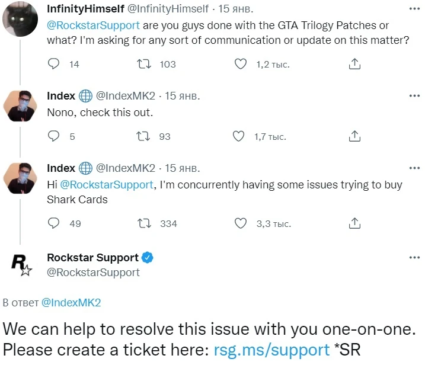Like the Shark Cards tweet

(241, 223)
